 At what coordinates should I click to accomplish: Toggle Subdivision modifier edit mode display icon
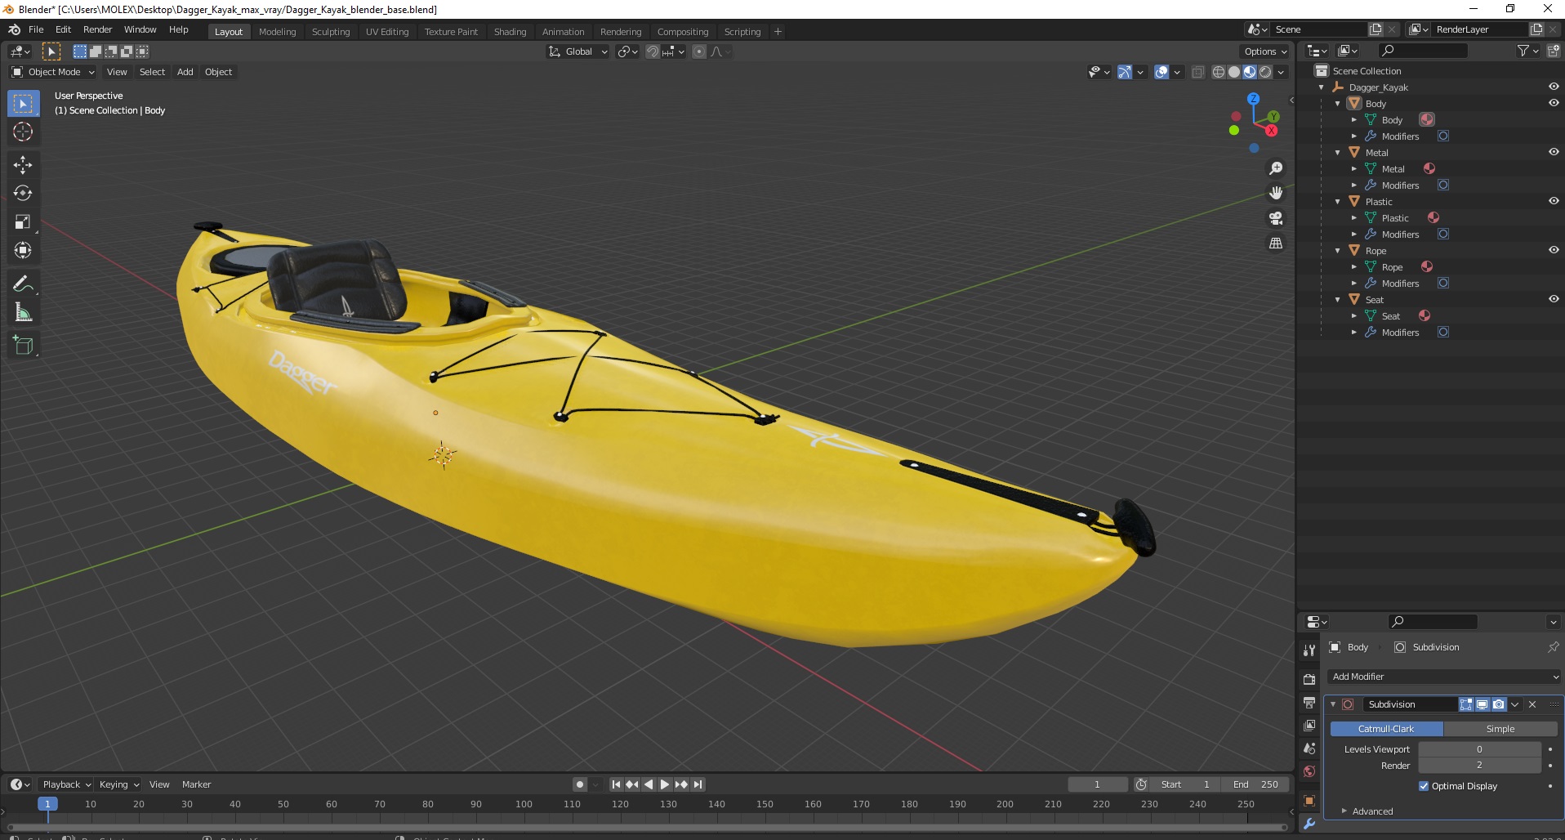(1466, 704)
